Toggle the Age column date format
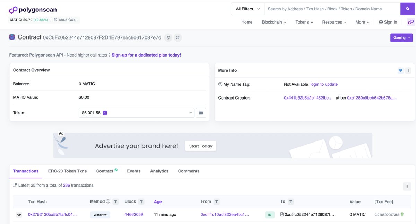 click(158, 202)
